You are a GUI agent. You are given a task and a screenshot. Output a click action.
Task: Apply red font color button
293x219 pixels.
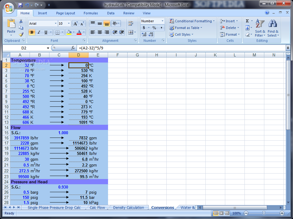click(79, 32)
